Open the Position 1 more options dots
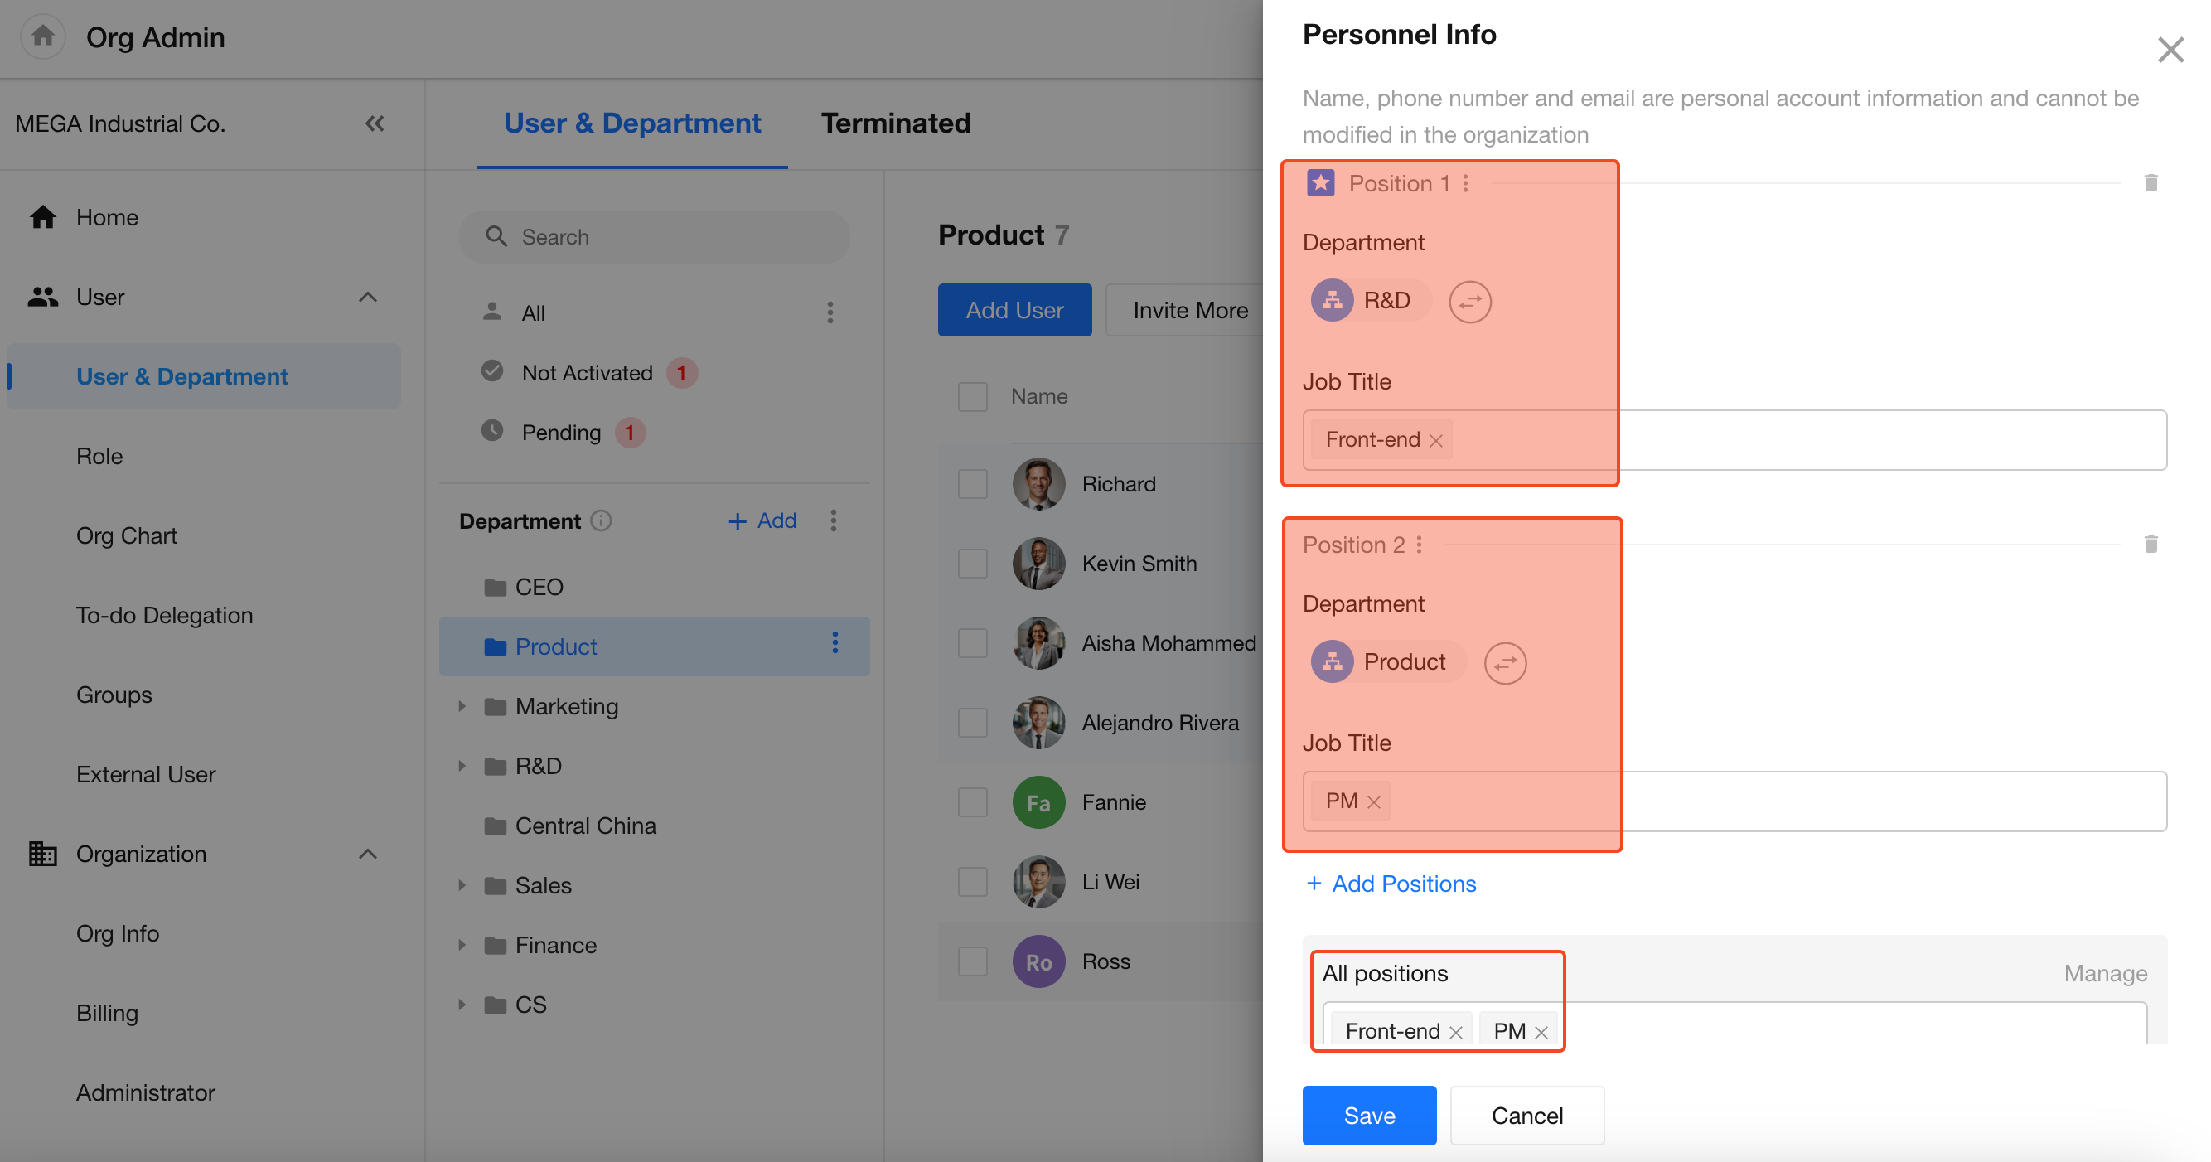This screenshot has width=2211, height=1162. click(1466, 183)
